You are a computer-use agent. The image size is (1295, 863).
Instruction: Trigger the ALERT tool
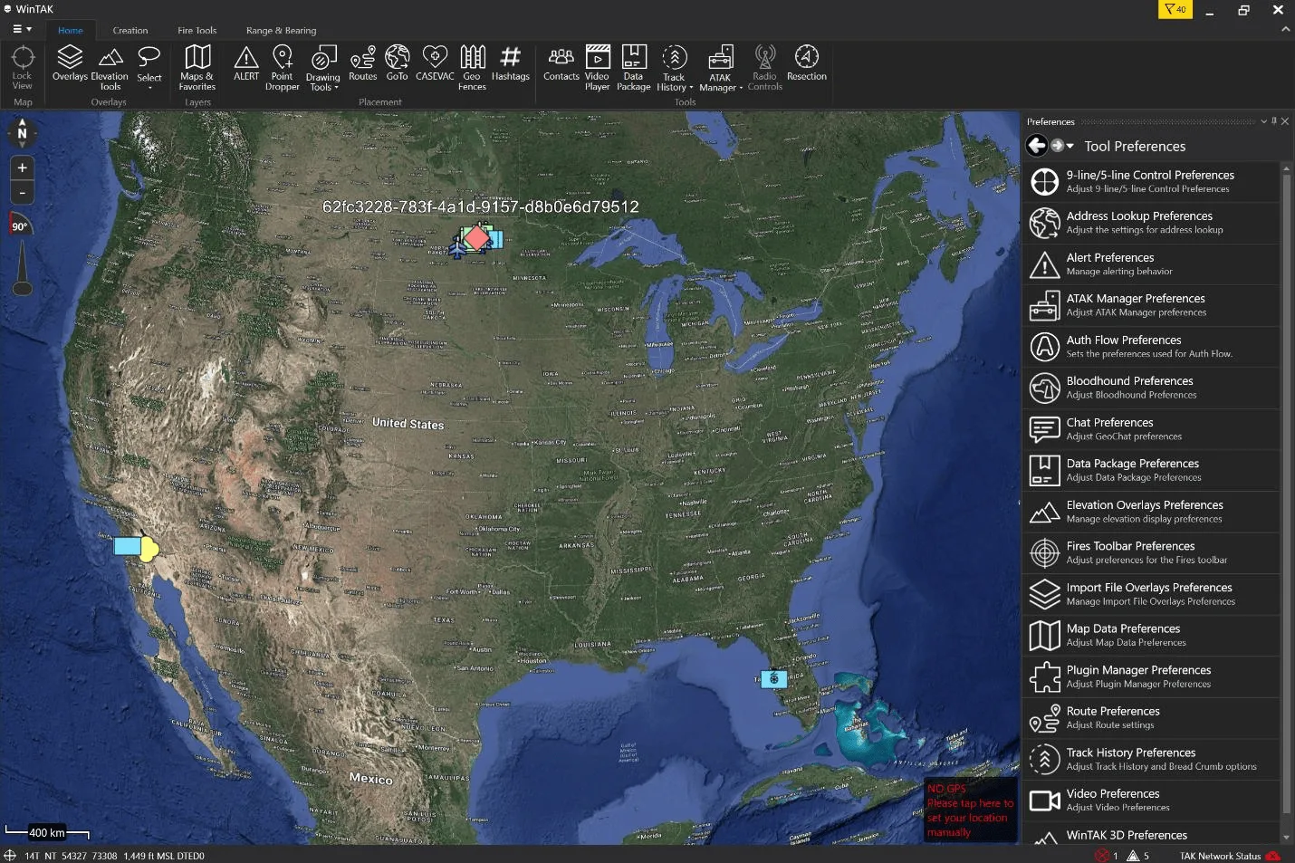point(246,64)
